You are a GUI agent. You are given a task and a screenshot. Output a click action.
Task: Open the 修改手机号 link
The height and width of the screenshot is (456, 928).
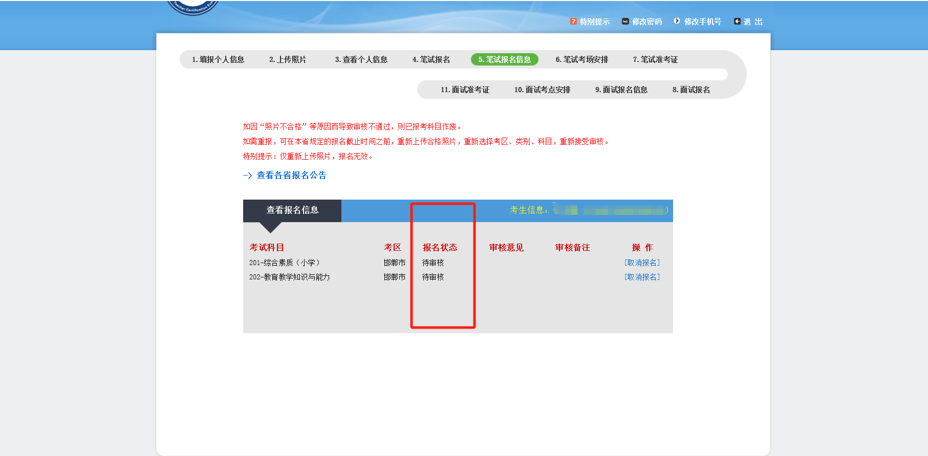tap(702, 21)
